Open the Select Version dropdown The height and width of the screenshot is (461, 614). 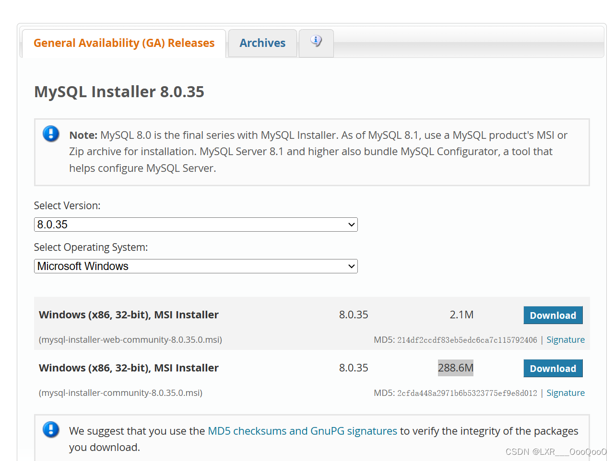[x=196, y=224]
